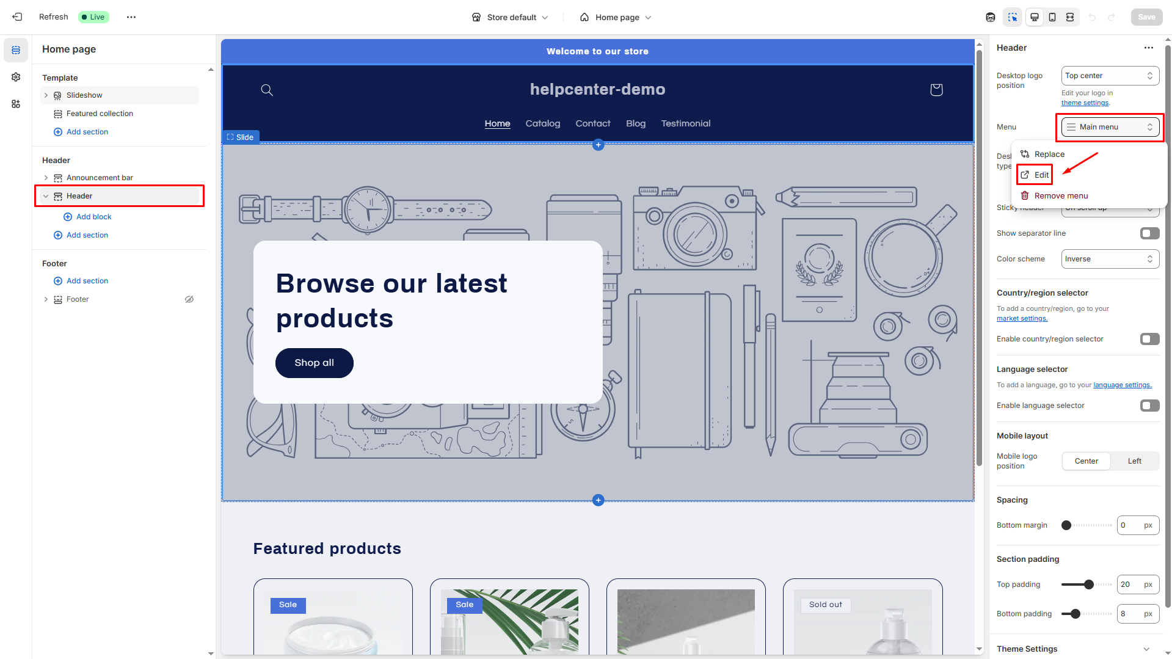Click the Bottom margin value field
The image size is (1172, 659).
[1129, 525]
